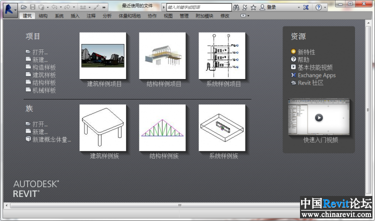The height and width of the screenshot is (221, 375).
Task: Click the binoculars search icon
Action: coord(236,7)
